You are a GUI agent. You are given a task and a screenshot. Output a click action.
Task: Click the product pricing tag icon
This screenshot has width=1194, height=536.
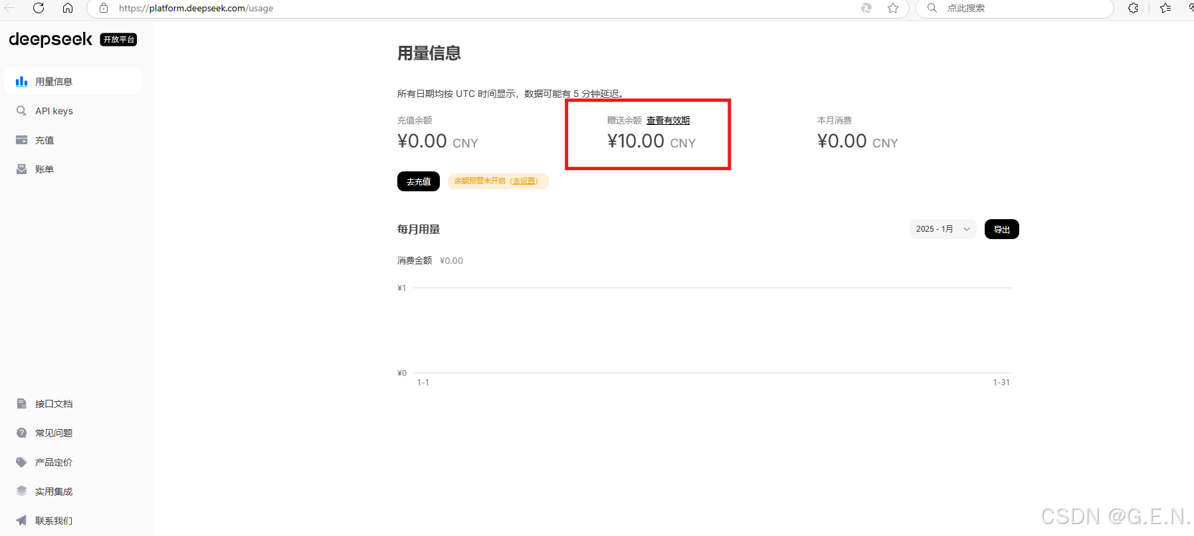(21, 462)
